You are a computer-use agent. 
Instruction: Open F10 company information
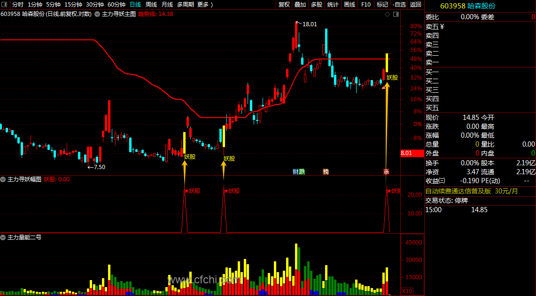coord(366,4)
